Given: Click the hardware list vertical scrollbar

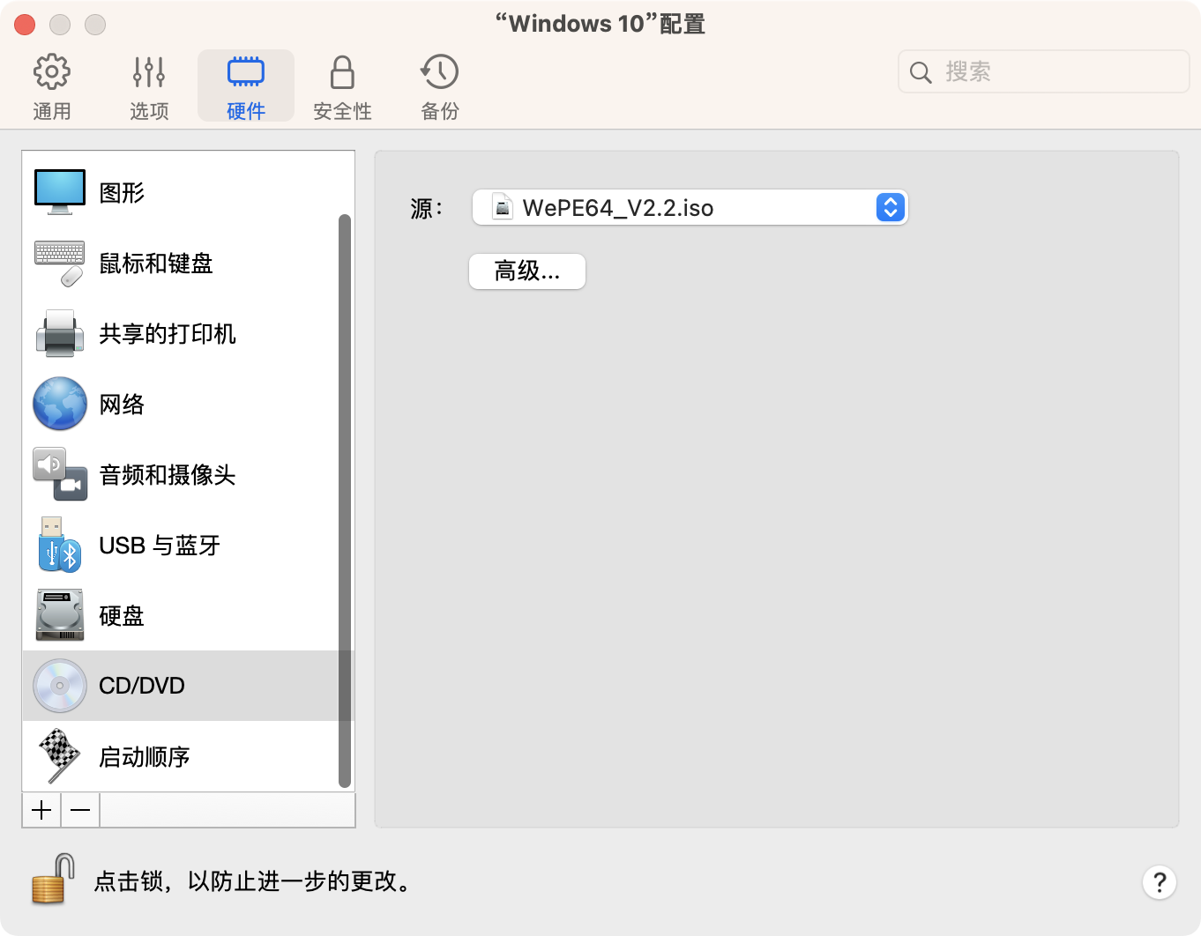Looking at the screenshot, I should (x=345, y=501).
